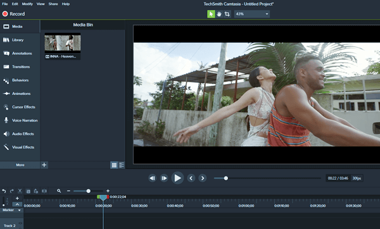Click the More button in sidebar
Image resolution: width=380 pixels, height=229 pixels.
pyautogui.click(x=20, y=165)
